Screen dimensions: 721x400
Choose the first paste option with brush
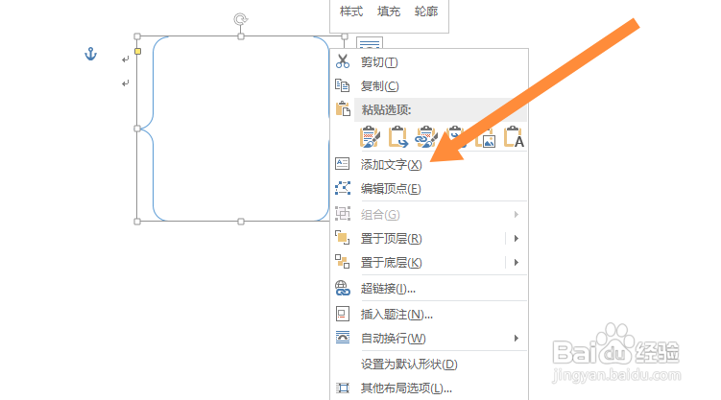pyautogui.click(x=371, y=137)
